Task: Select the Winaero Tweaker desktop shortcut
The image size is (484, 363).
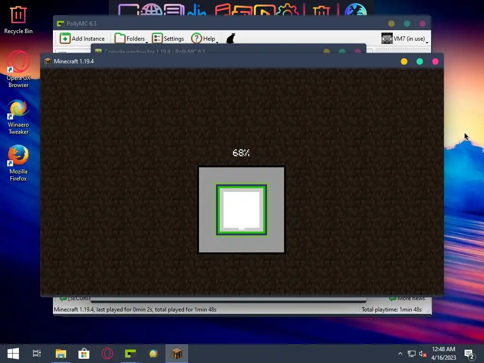Action: point(18,117)
